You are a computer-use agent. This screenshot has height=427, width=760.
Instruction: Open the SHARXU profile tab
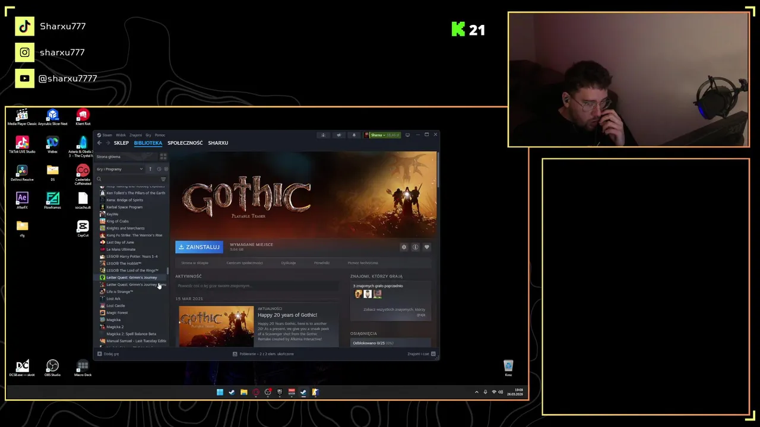[x=218, y=143]
